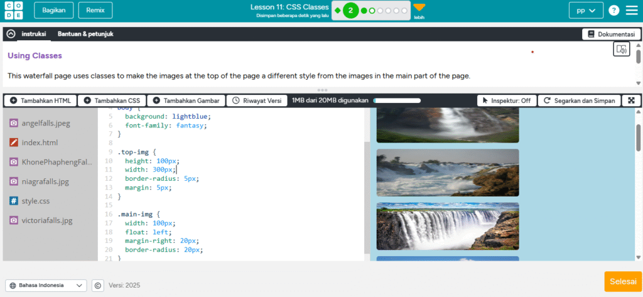Open the hamburger menu icon
The height and width of the screenshot is (297, 643).
631,10
